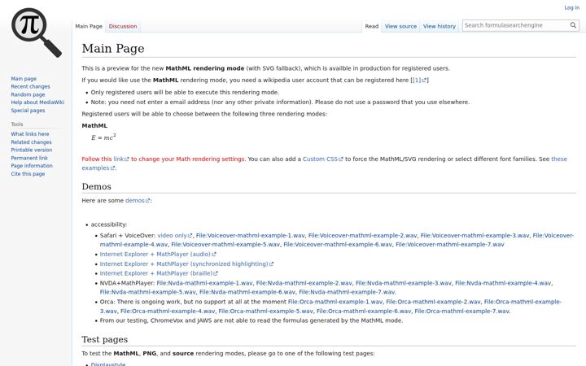Open File:Voiceover-mathml-example-5.wav
Screen dimensions: 586x366
[x=225, y=244]
